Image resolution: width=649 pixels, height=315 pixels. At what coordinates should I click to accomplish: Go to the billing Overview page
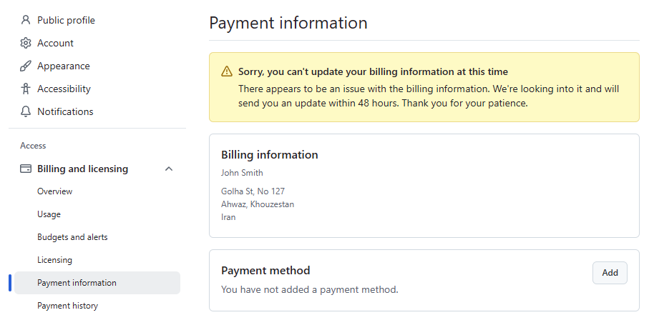click(x=54, y=191)
